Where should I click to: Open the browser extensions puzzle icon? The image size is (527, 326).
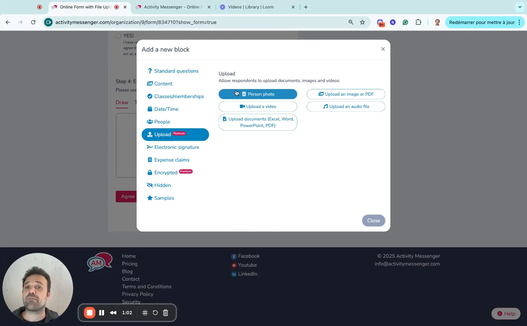click(418, 22)
